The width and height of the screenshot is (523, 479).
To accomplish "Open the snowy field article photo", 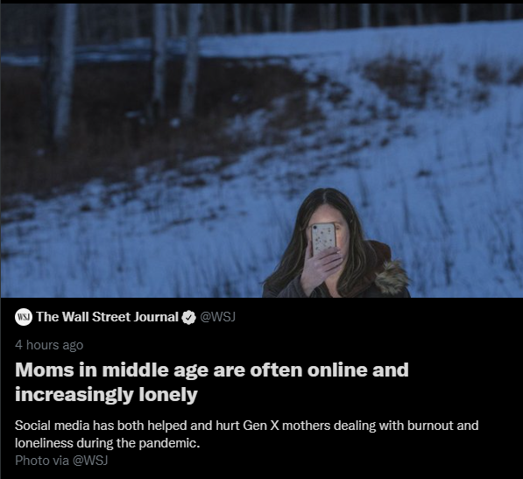I will (x=261, y=151).
